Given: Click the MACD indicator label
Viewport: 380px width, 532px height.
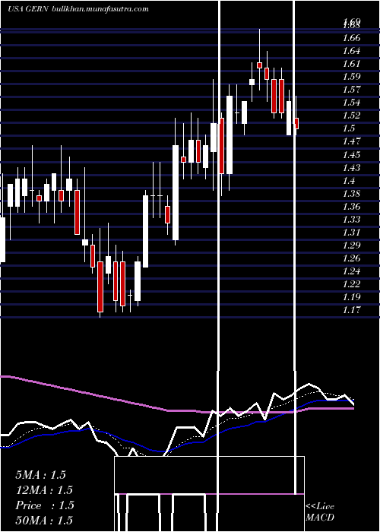Looking at the screenshot, I should point(320,518).
